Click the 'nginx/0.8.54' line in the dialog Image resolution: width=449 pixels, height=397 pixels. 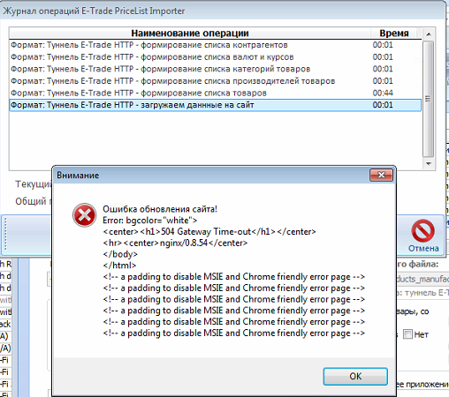coord(175,243)
